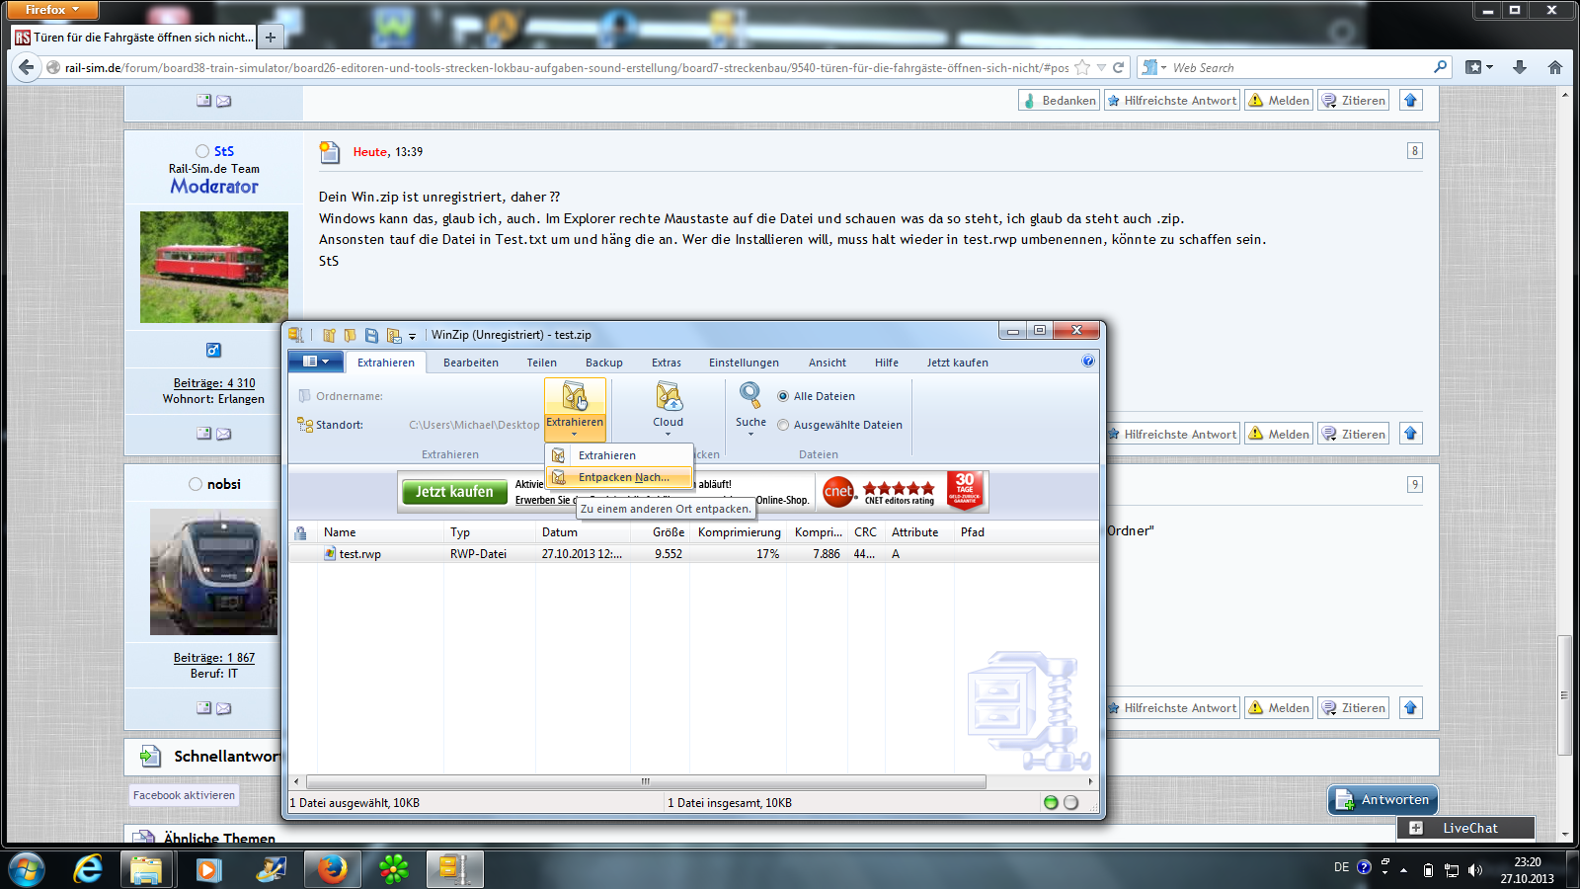Switch to Teilen ribbon tab
This screenshot has height=889, width=1580.
(x=541, y=363)
